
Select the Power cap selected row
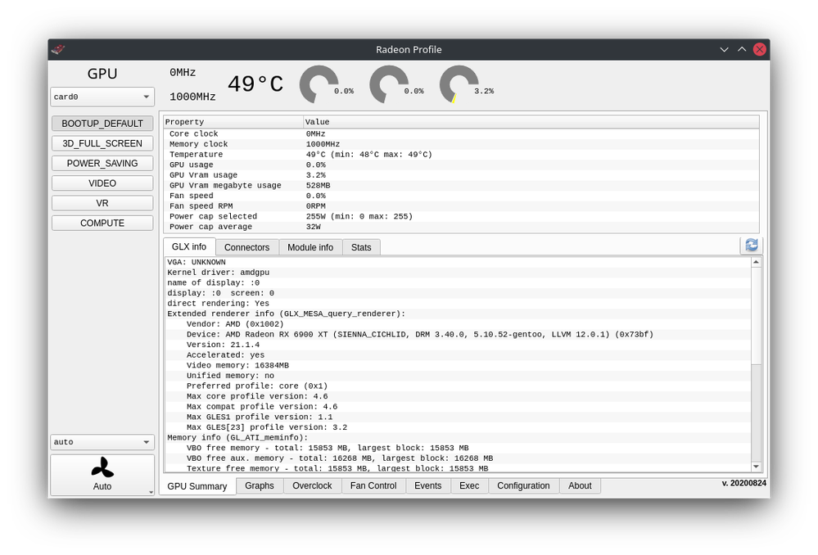click(461, 216)
